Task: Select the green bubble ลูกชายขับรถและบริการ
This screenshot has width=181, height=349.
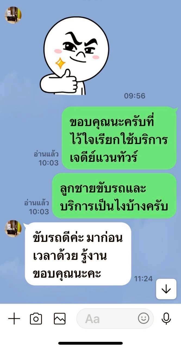Action: (114, 196)
